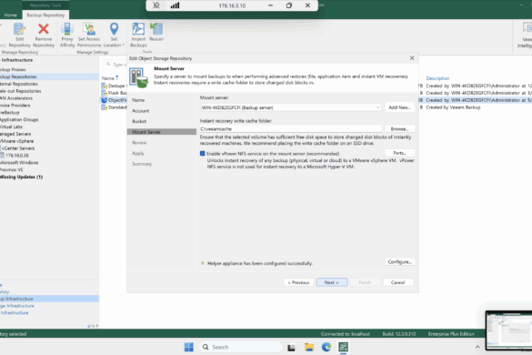Switch to the Home ribbon tab
Screen dimensions: 532x355
pos(11,15)
